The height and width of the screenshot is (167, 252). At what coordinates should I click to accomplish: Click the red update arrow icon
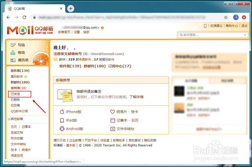coord(244,17)
